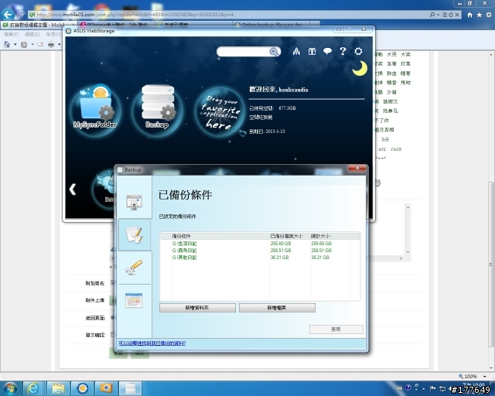The width and height of the screenshot is (495, 396).
Task: Click the 備份條件 column header
Action: click(220, 236)
